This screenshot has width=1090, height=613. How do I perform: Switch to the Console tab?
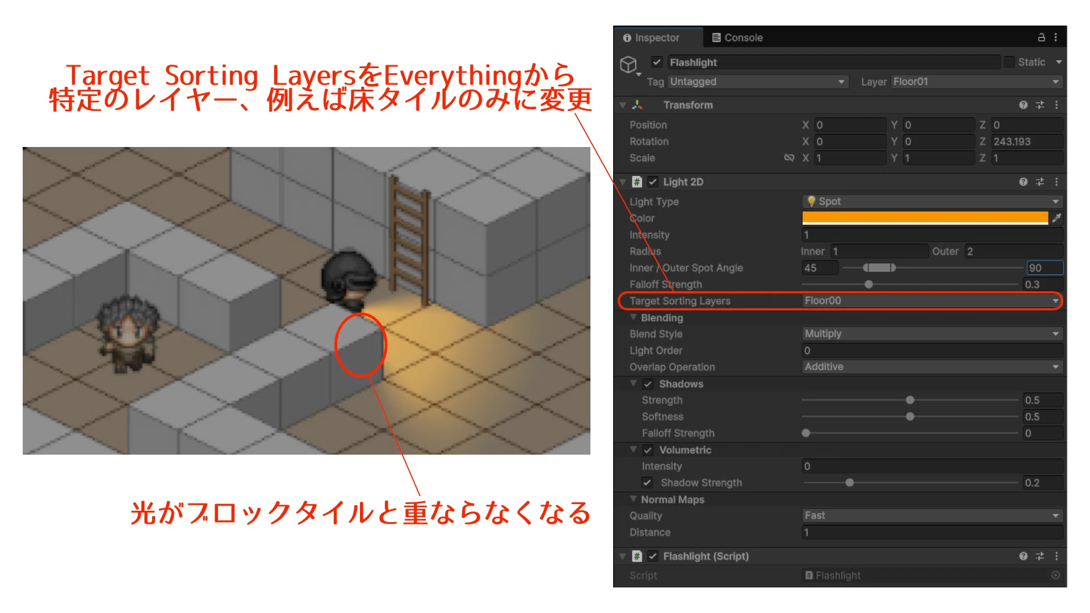coord(737,37)
